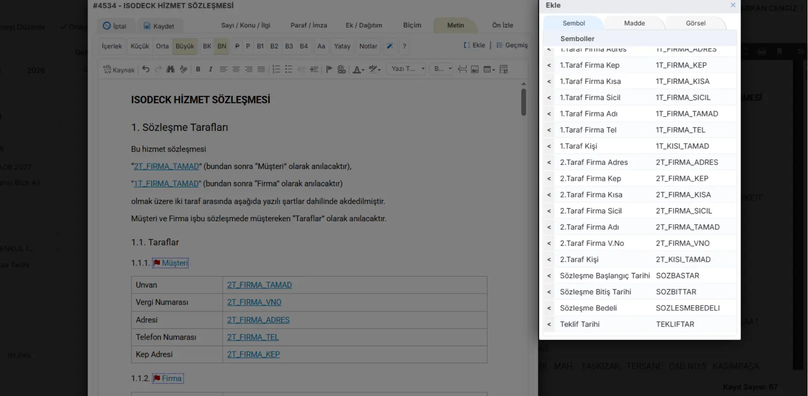Open the table insert dropdown
Image resolution: width=808 pixels, height=396 pixels.
click(x=489, y=69)
